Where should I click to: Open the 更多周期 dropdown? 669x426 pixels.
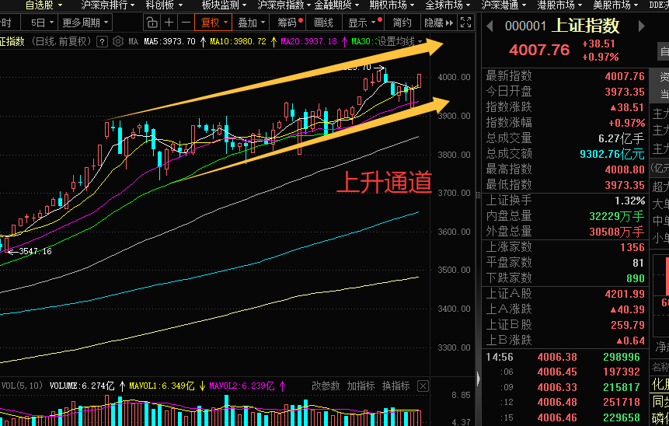tap(85, 23)
